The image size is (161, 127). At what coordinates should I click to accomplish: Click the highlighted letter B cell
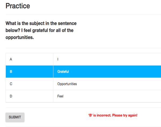click(x=11, y=72)
